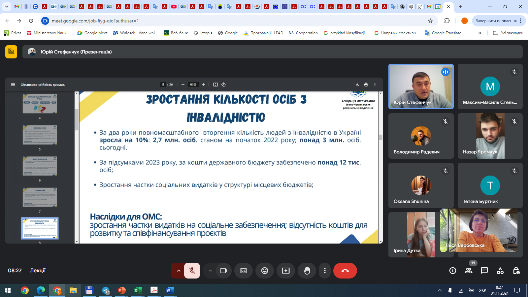This screenshot has height=297, width=528.
Task: Expand audio settings arrow next to microphone
Action: pyautogui.click(x=179, y=271)
